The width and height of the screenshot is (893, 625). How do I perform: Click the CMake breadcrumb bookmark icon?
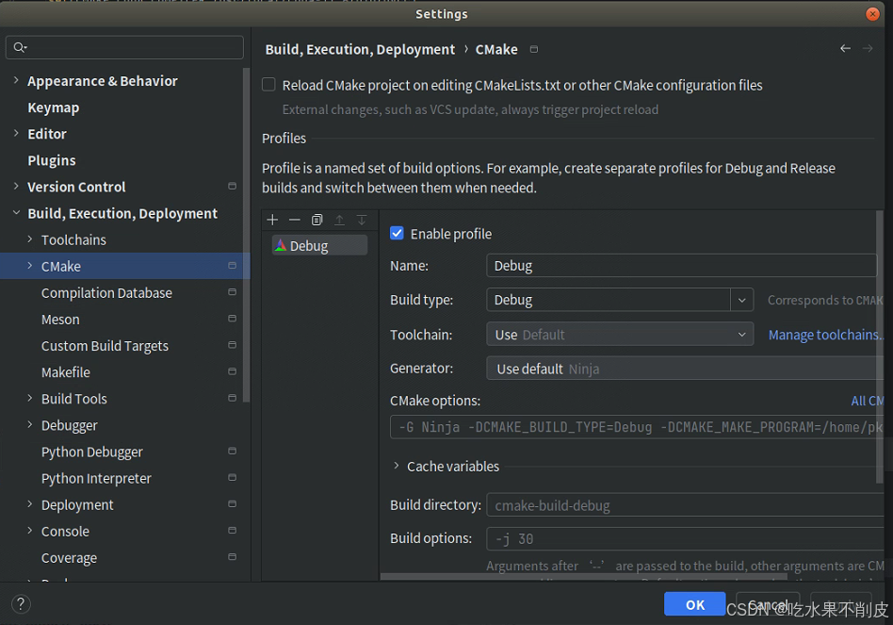coord(533,49)
